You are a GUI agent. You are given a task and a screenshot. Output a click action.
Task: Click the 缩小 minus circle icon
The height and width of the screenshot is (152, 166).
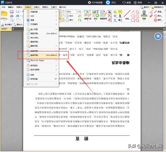(x=68, y=20)
